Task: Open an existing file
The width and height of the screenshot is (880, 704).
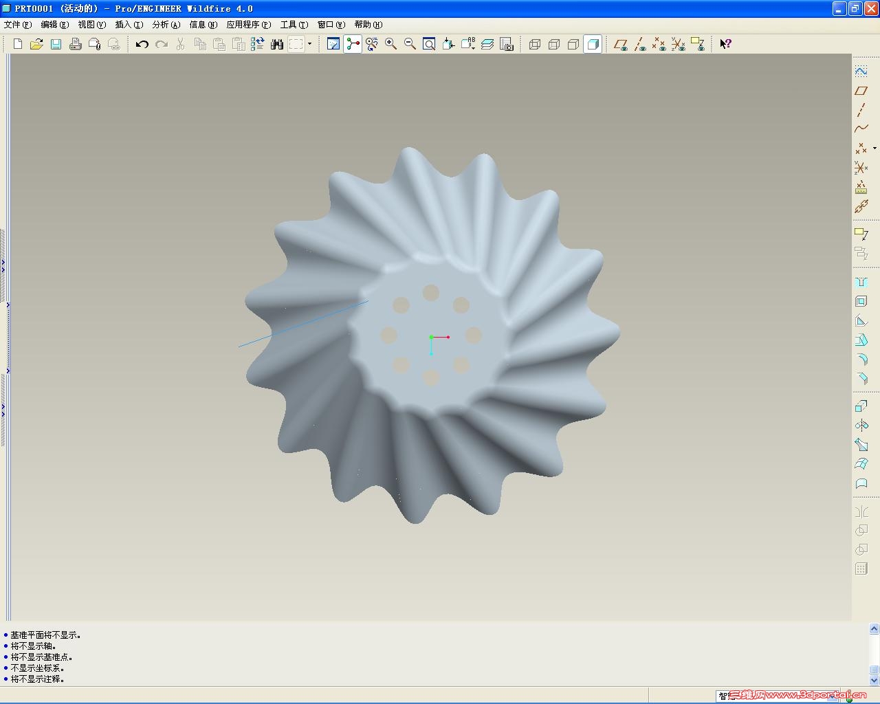Action: click(37, 44)
